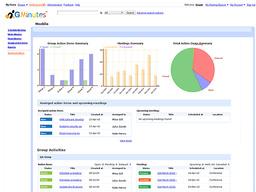The width and height of the screenshot is (256, 192).
Task: Expand My Meeting Spaces dropdown
Action: [x=217, y=5]
